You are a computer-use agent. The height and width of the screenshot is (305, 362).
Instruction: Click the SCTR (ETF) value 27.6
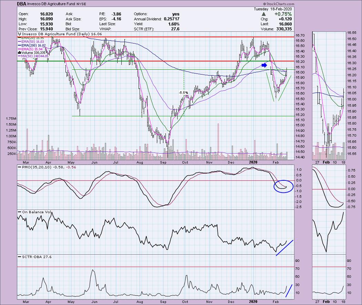click(175, 29)
